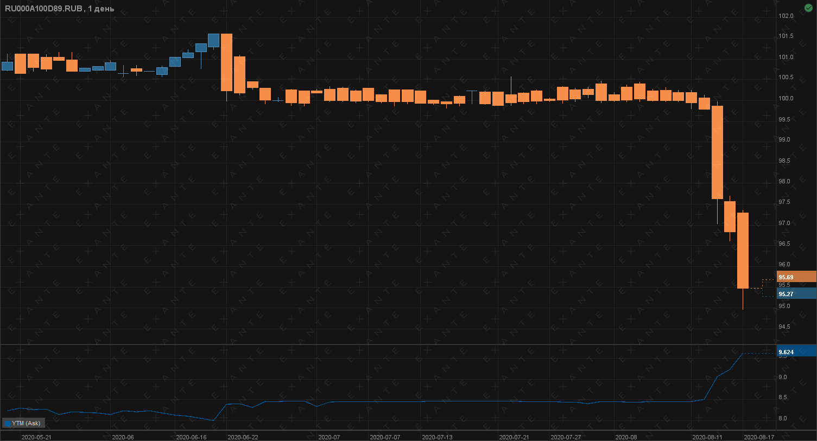This screenshot has width=817, height=441.
Task: Click the tallest blue candle before 2020-06-22
Action: pos(213,40)
